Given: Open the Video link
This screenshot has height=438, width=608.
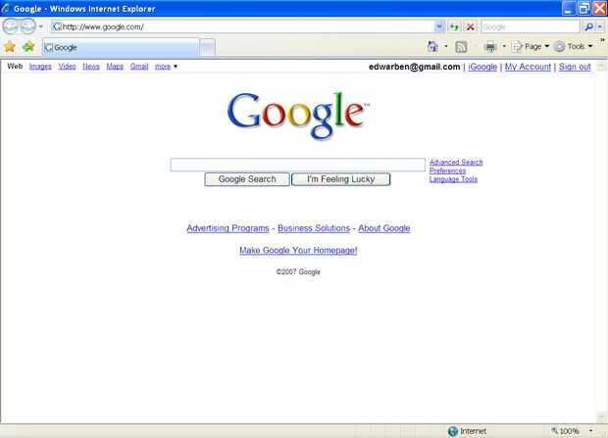Looking at the screenshot, I should point(67,67).
